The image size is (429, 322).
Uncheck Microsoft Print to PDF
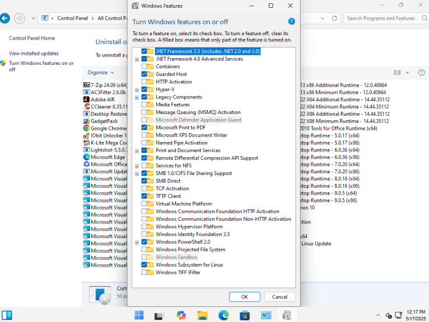[144, 127]
